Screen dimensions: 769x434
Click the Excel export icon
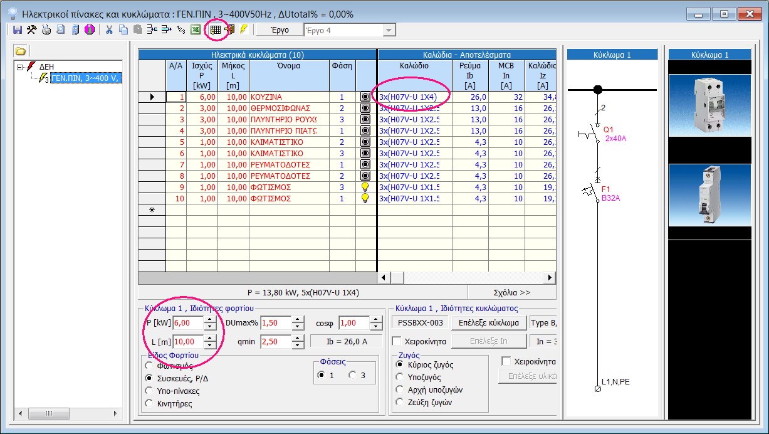click(x=196, y=29)
